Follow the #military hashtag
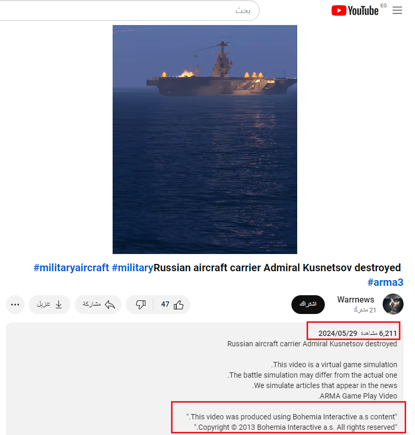415x435 pixels. tap(132, 268)
